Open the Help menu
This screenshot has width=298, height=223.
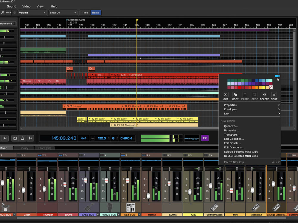coord(54,6)
